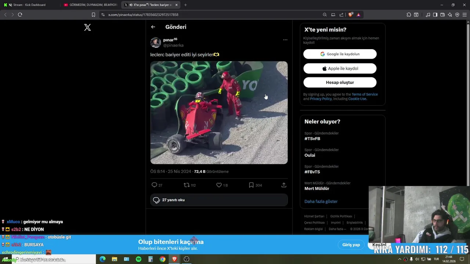Image resolution: width=470 pixels, height=264 pixels.
Task: Open the Brave VPN shield icon
Action: pyautogui.click(x=457, y=15)
